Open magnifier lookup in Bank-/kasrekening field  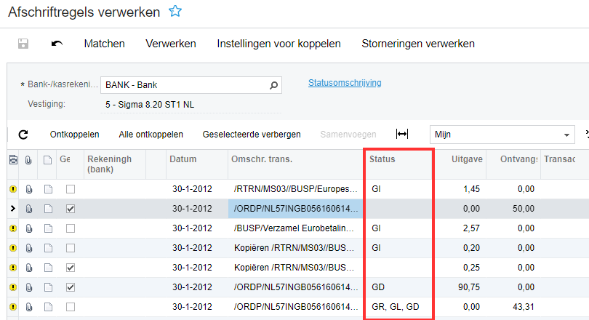pos(274,85)
